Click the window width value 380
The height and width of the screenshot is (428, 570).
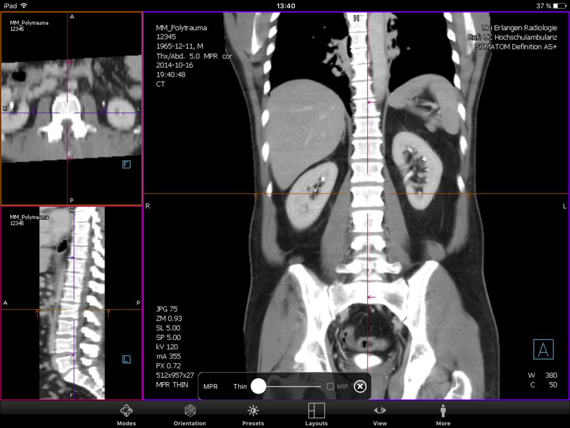(551, 375)
